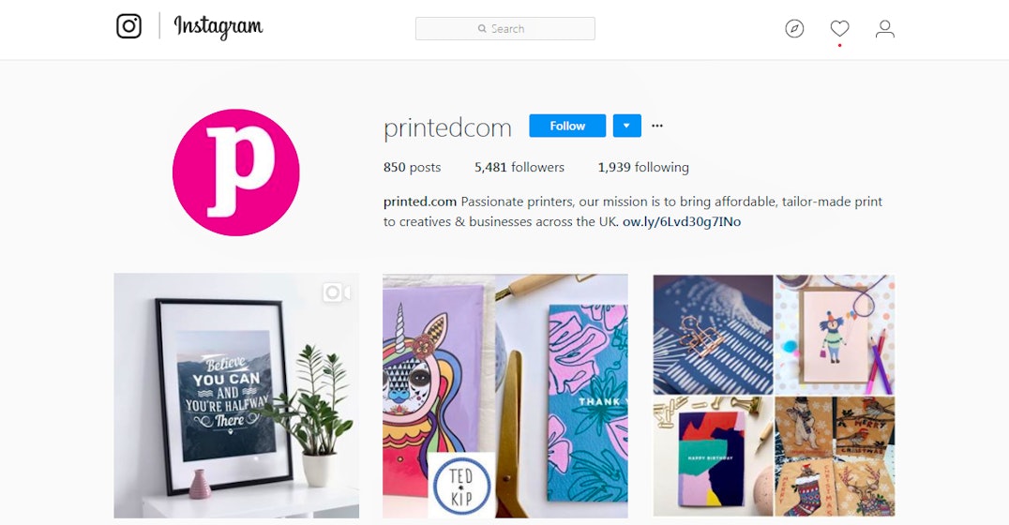Click the magnifier icon in Search
Viewport: 1009px width, 525px height.
pyautogui.click(x=482, y=29)
